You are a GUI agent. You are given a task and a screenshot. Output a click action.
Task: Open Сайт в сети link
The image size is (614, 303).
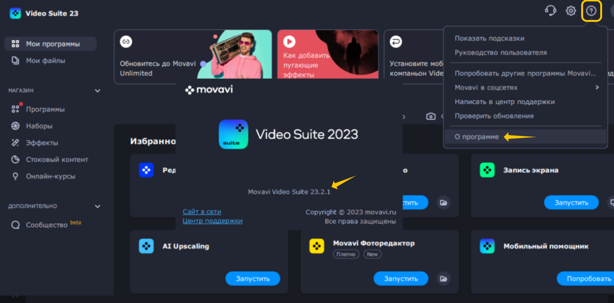(x=202, y=212)
